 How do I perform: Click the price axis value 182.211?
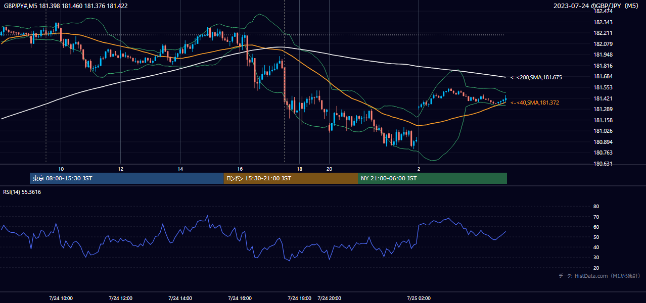(603, 33)
